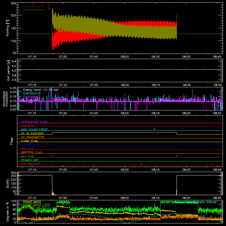Viewport: 226px width, 226px height.
Task: Select the SAA_FLAG label
Action: click(x=28, y=149)
